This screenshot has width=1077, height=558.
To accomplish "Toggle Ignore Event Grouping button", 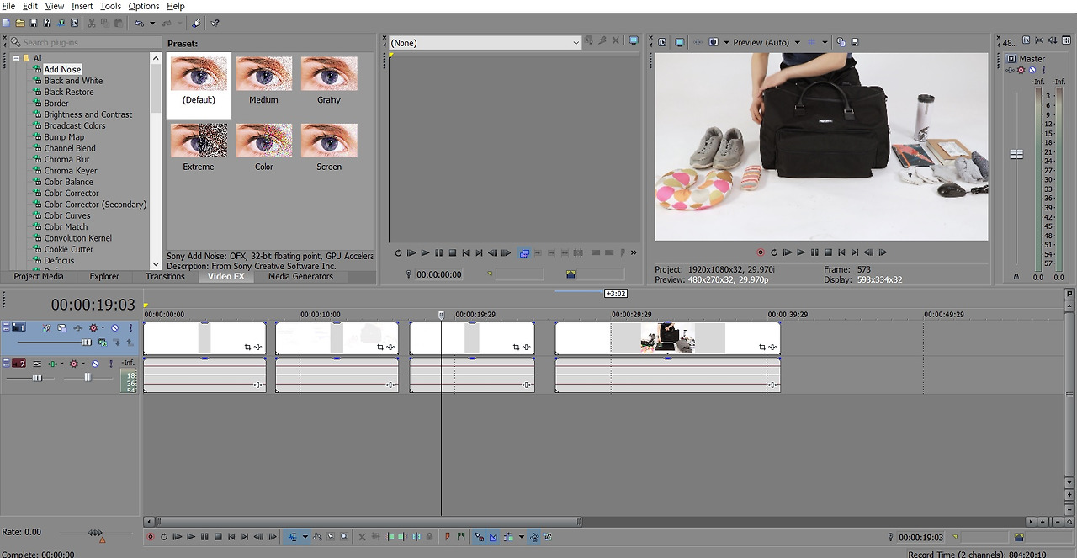I will [x=548, y=537].
